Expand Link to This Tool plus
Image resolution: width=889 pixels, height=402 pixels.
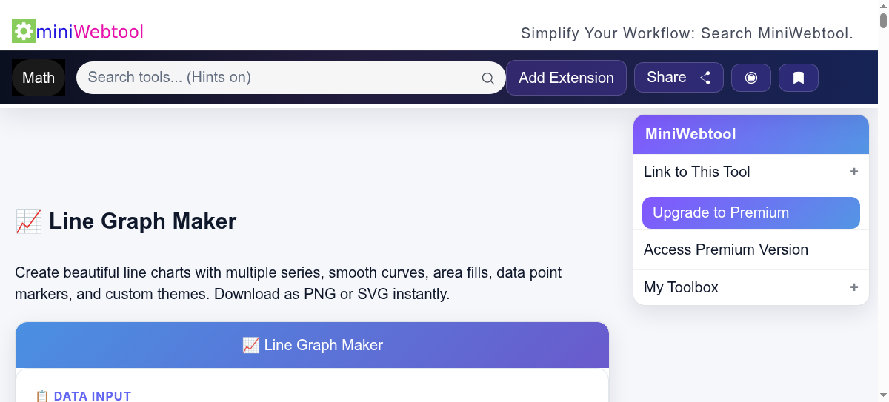[854, 172]
